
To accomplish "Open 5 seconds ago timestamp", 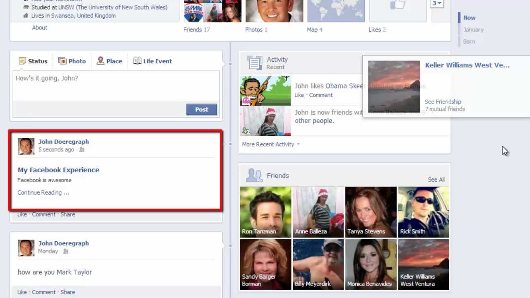I will (56, 149).
